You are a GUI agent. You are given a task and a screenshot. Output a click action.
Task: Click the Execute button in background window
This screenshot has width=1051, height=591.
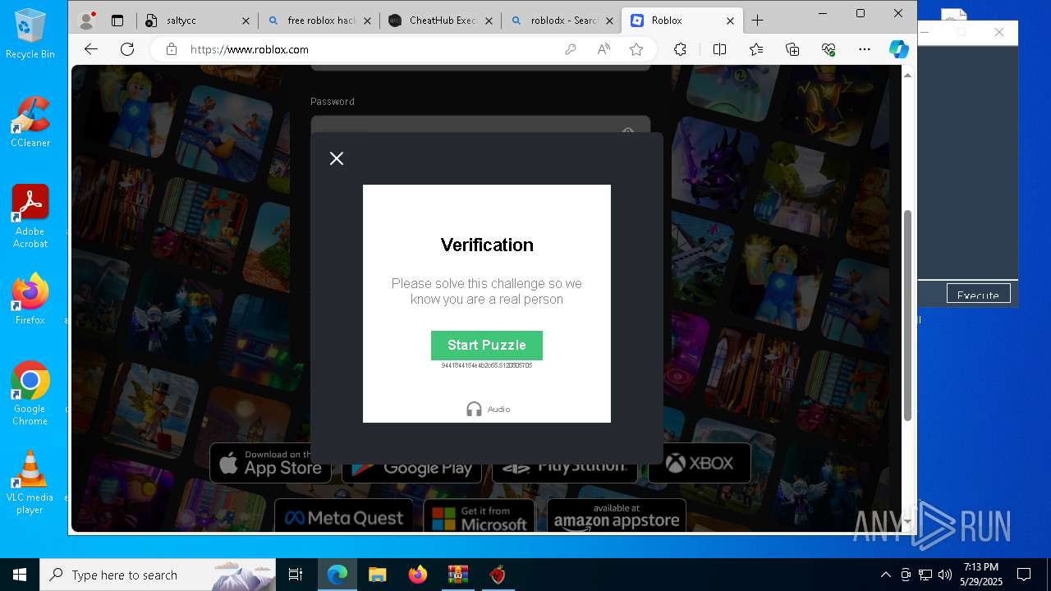coord(978,294)
